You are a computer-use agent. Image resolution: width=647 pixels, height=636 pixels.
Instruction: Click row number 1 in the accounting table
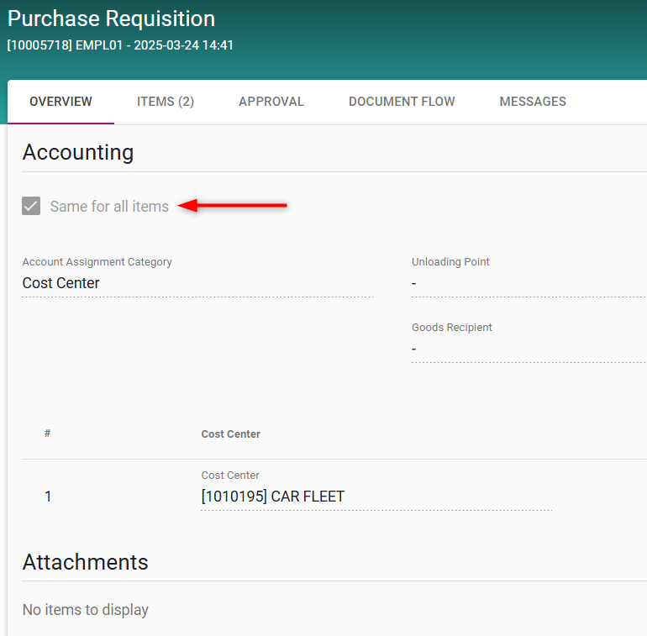coord(48,497)
